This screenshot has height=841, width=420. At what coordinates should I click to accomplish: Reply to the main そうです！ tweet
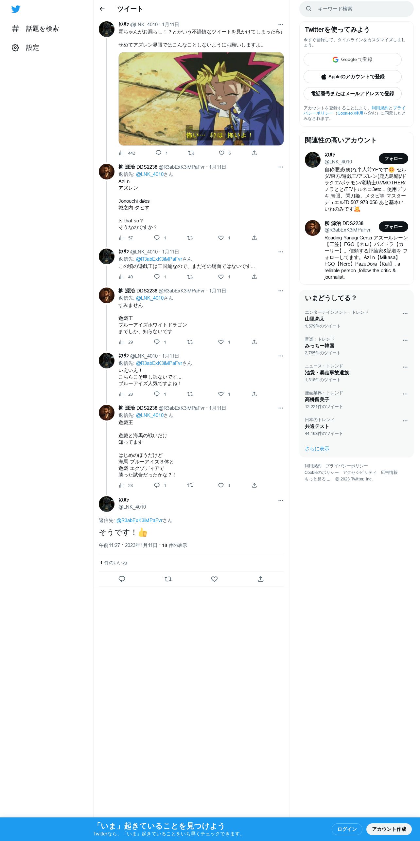point(122,579)
